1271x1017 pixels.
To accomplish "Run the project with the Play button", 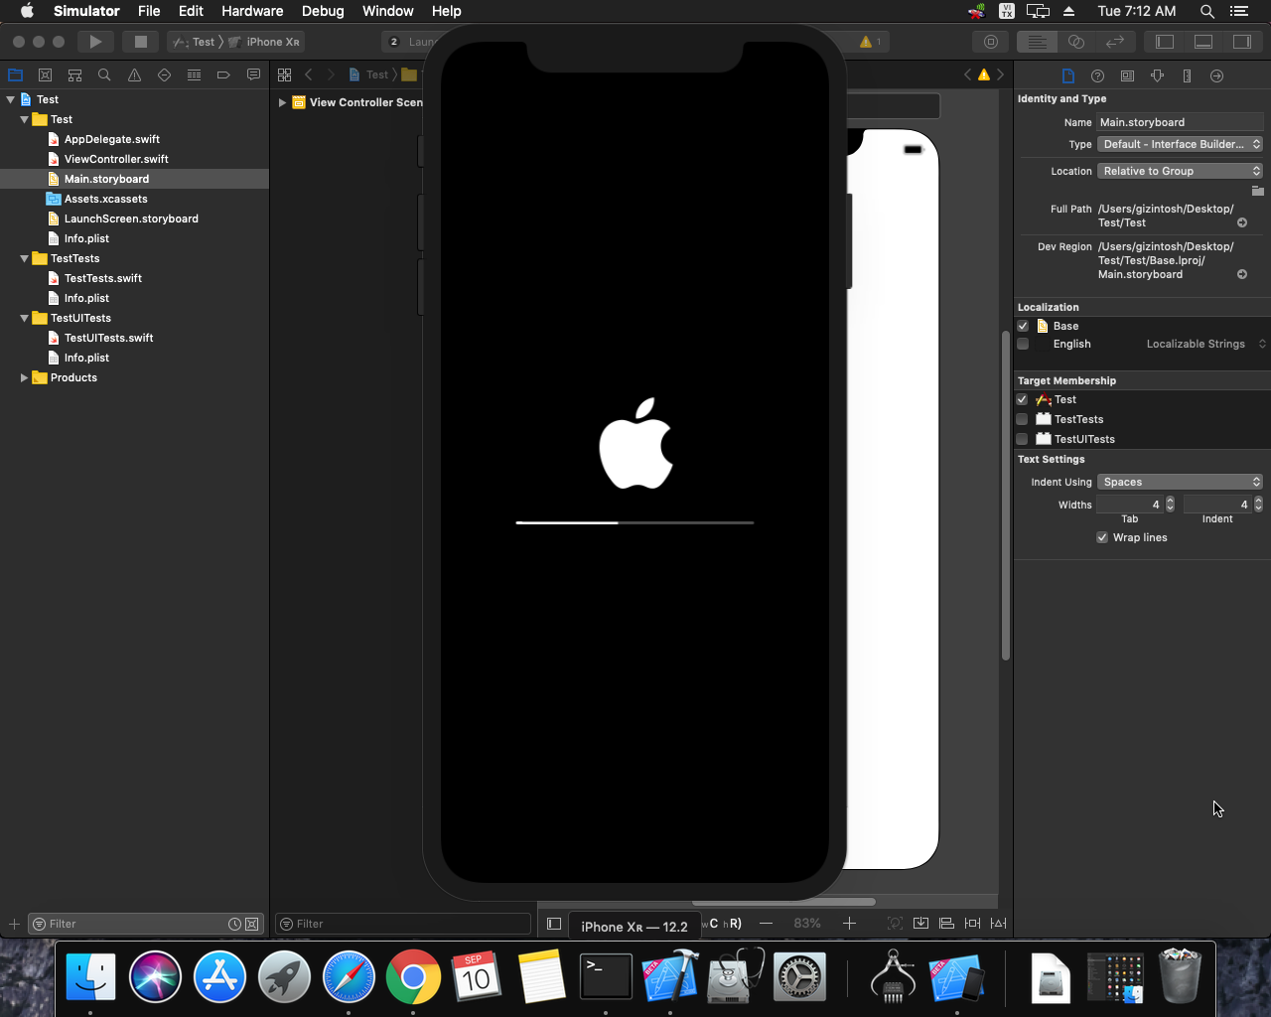I will point(95,42).
